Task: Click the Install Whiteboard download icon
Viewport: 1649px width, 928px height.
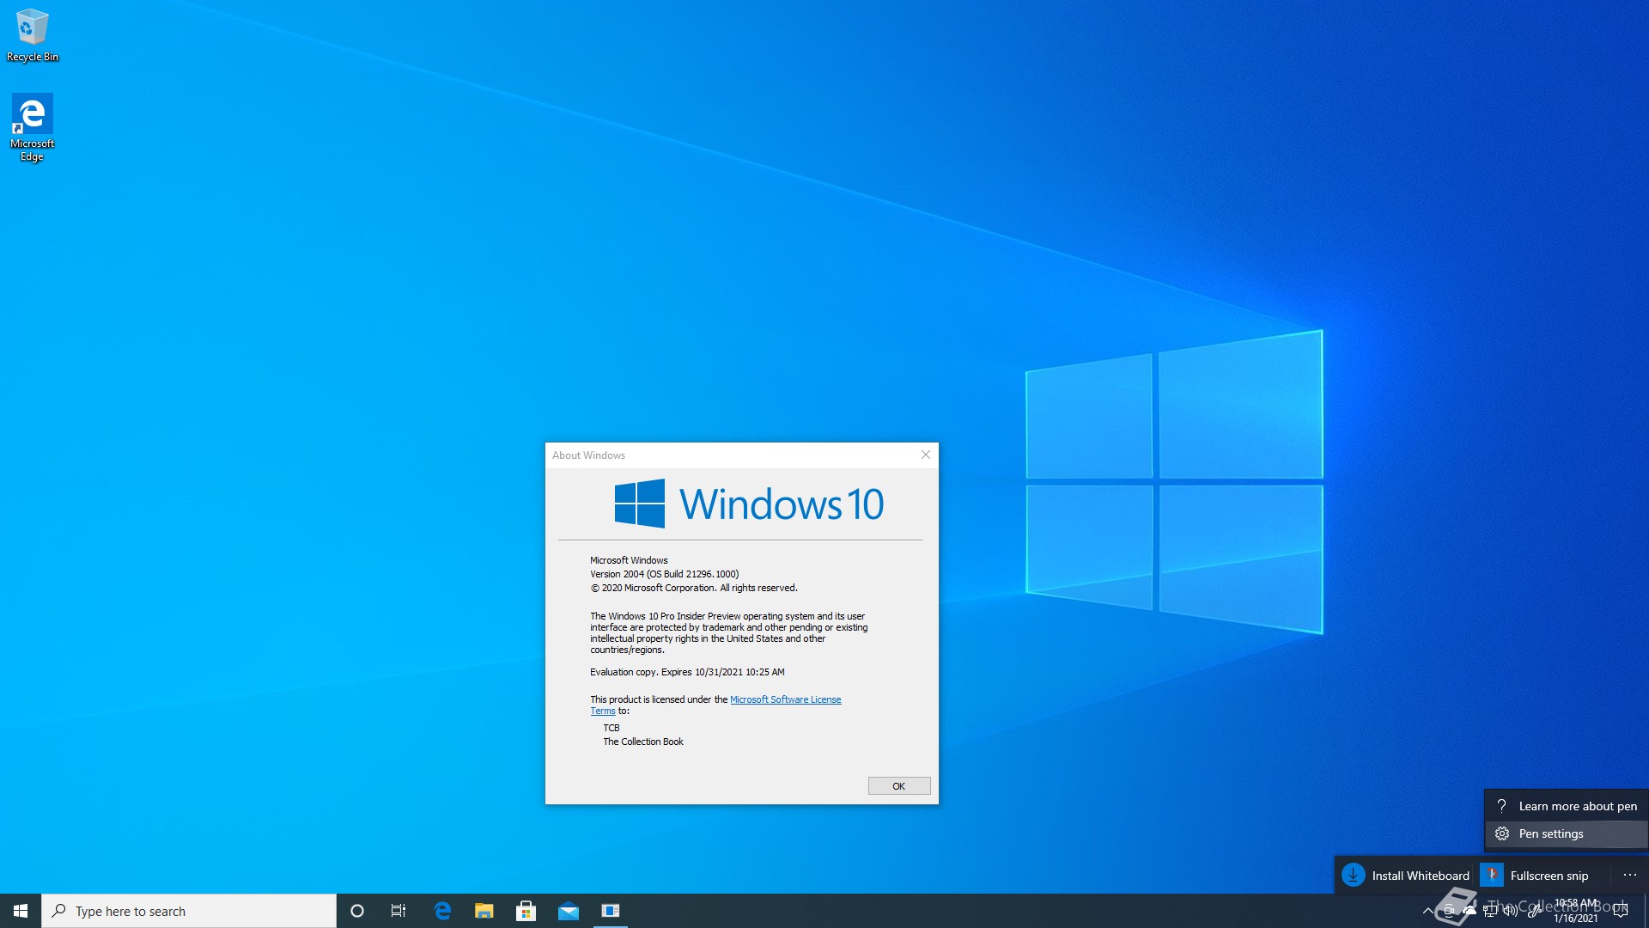Action: pos(1354,876)
